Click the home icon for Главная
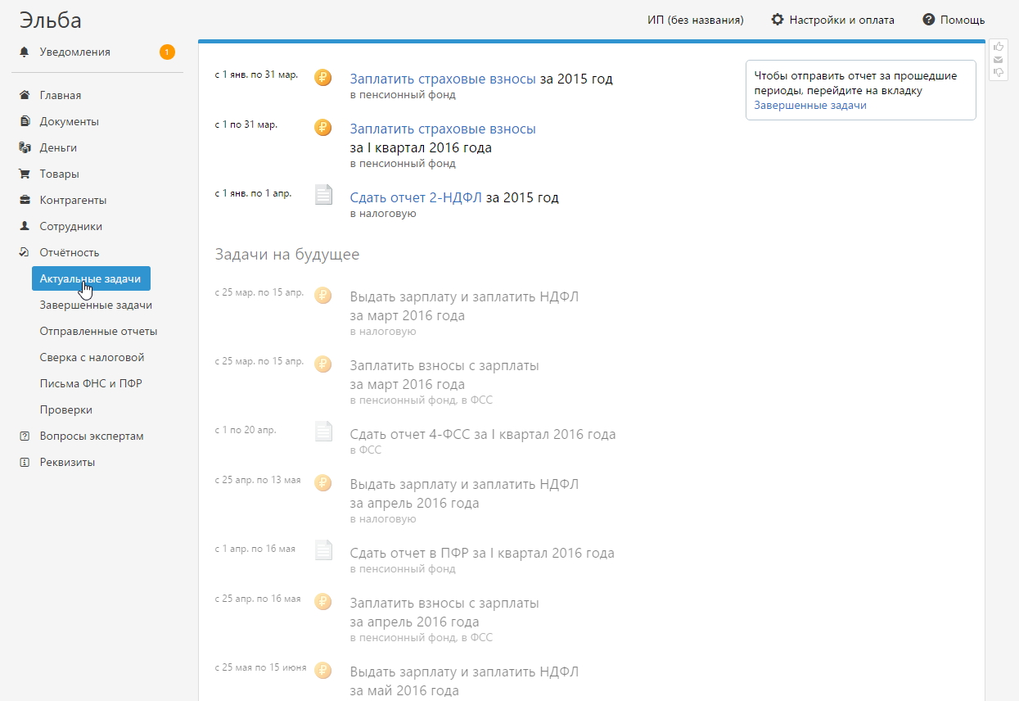This screenshot has height=701, width=1019. tap(24, 95)
